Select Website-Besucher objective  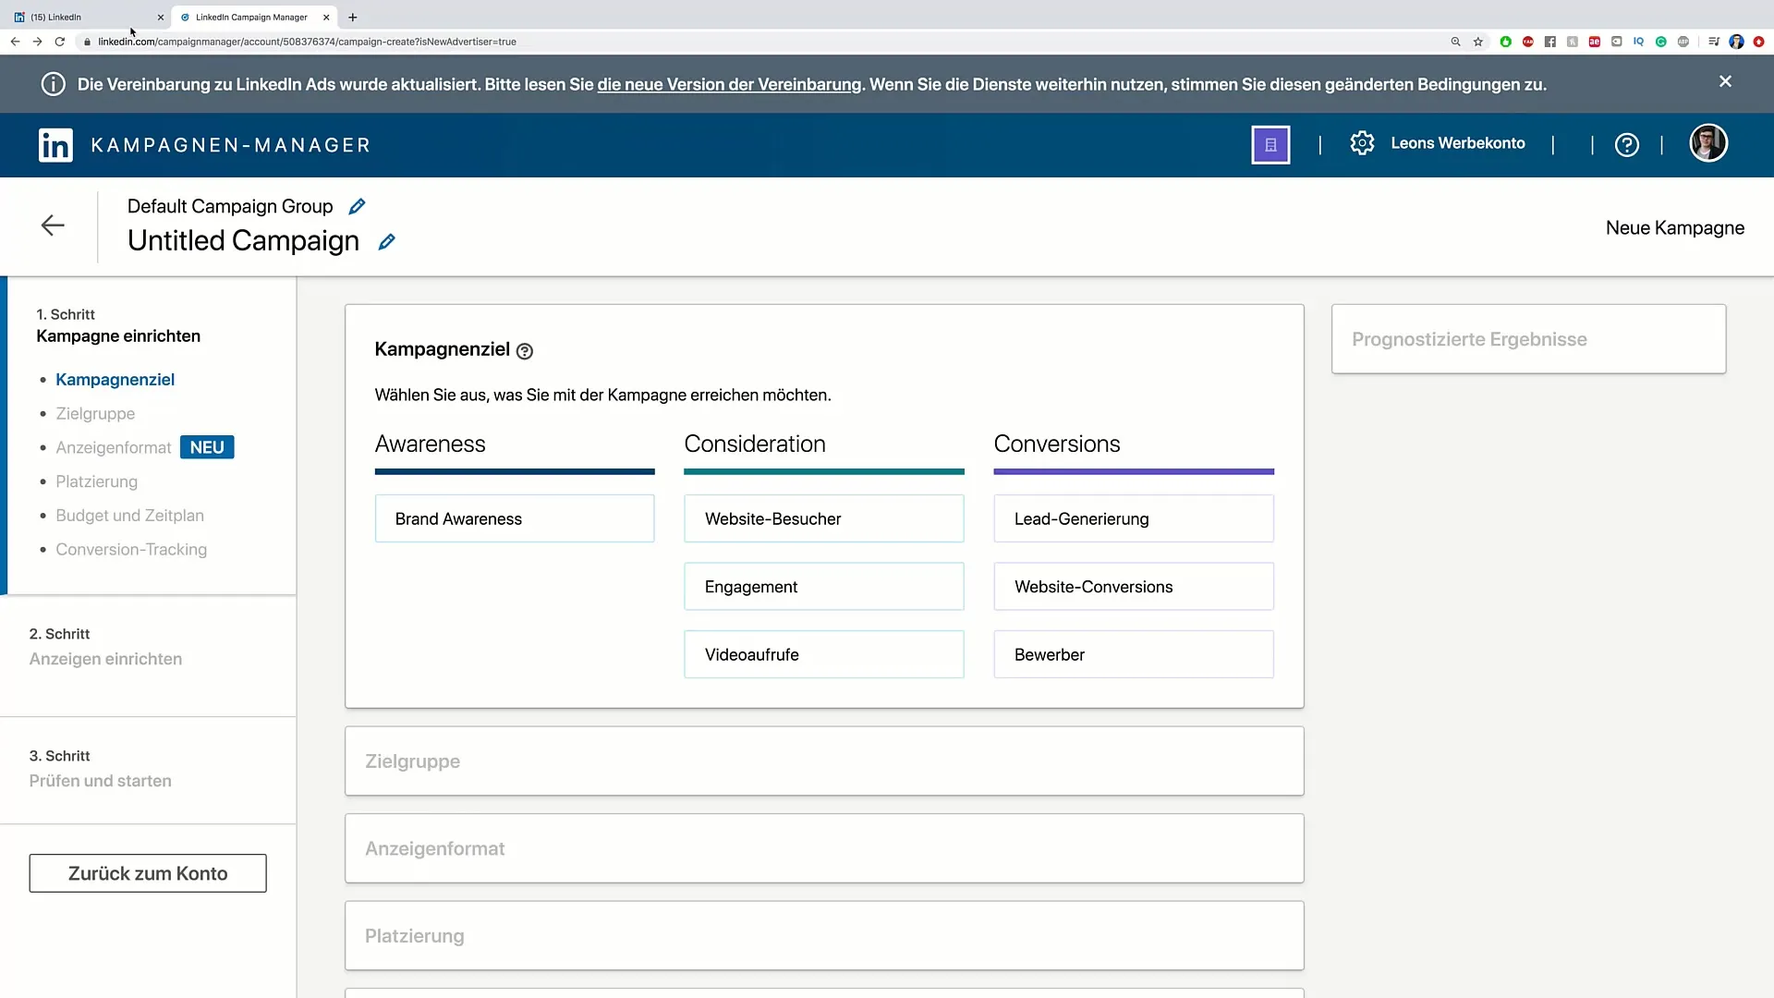[824, 518]
